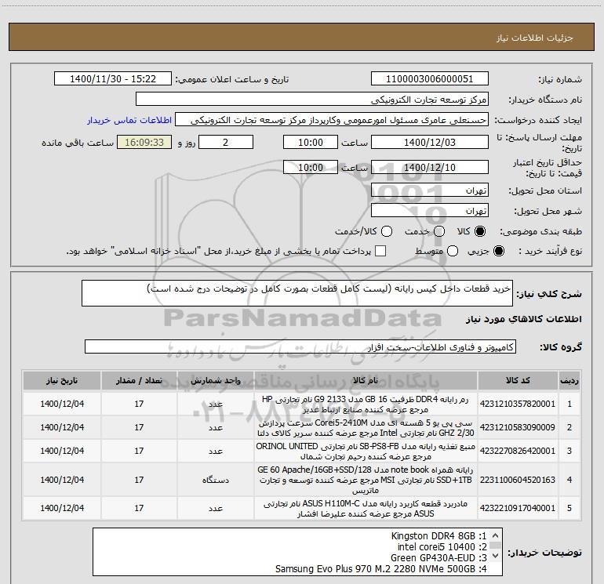The image size is (604, 584).
Task: Click the DDR4 16 GB HP RAM item name
Action: (x=366, y=404)
